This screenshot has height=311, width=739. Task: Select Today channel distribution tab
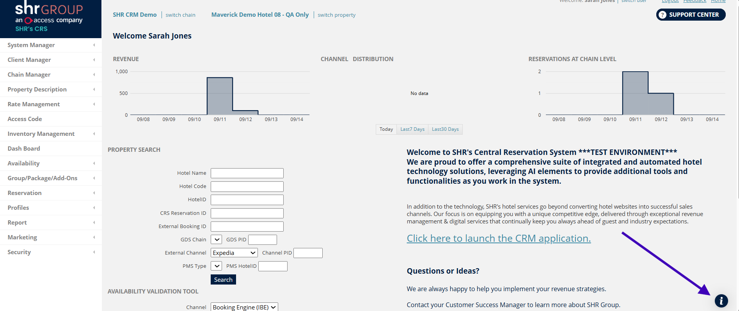point(386,129)
